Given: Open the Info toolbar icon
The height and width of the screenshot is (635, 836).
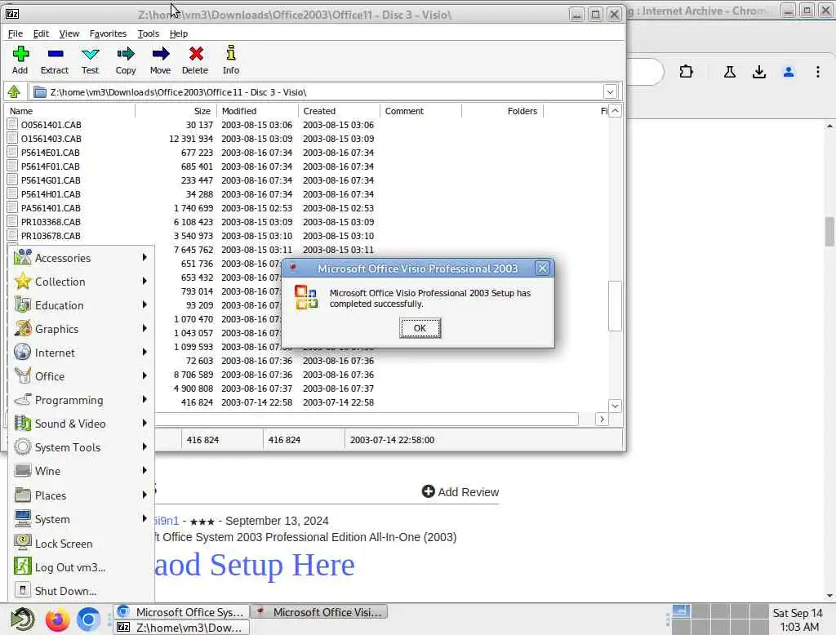Looking at the screenshot, I should [x=231, y=53].
